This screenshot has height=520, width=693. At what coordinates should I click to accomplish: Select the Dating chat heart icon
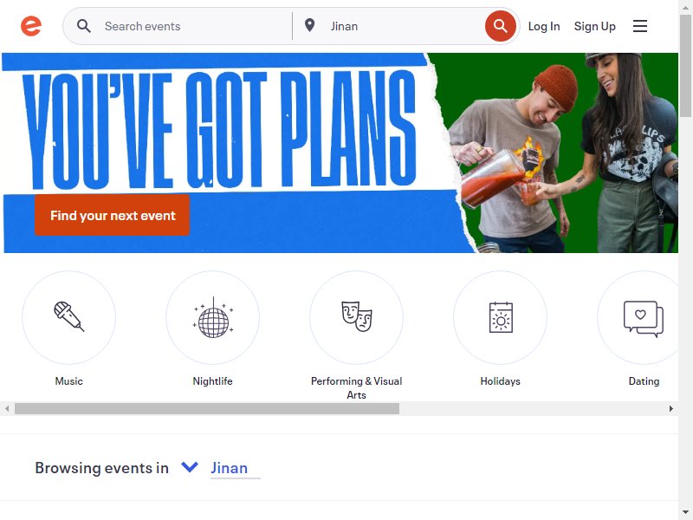coord(643,317)
